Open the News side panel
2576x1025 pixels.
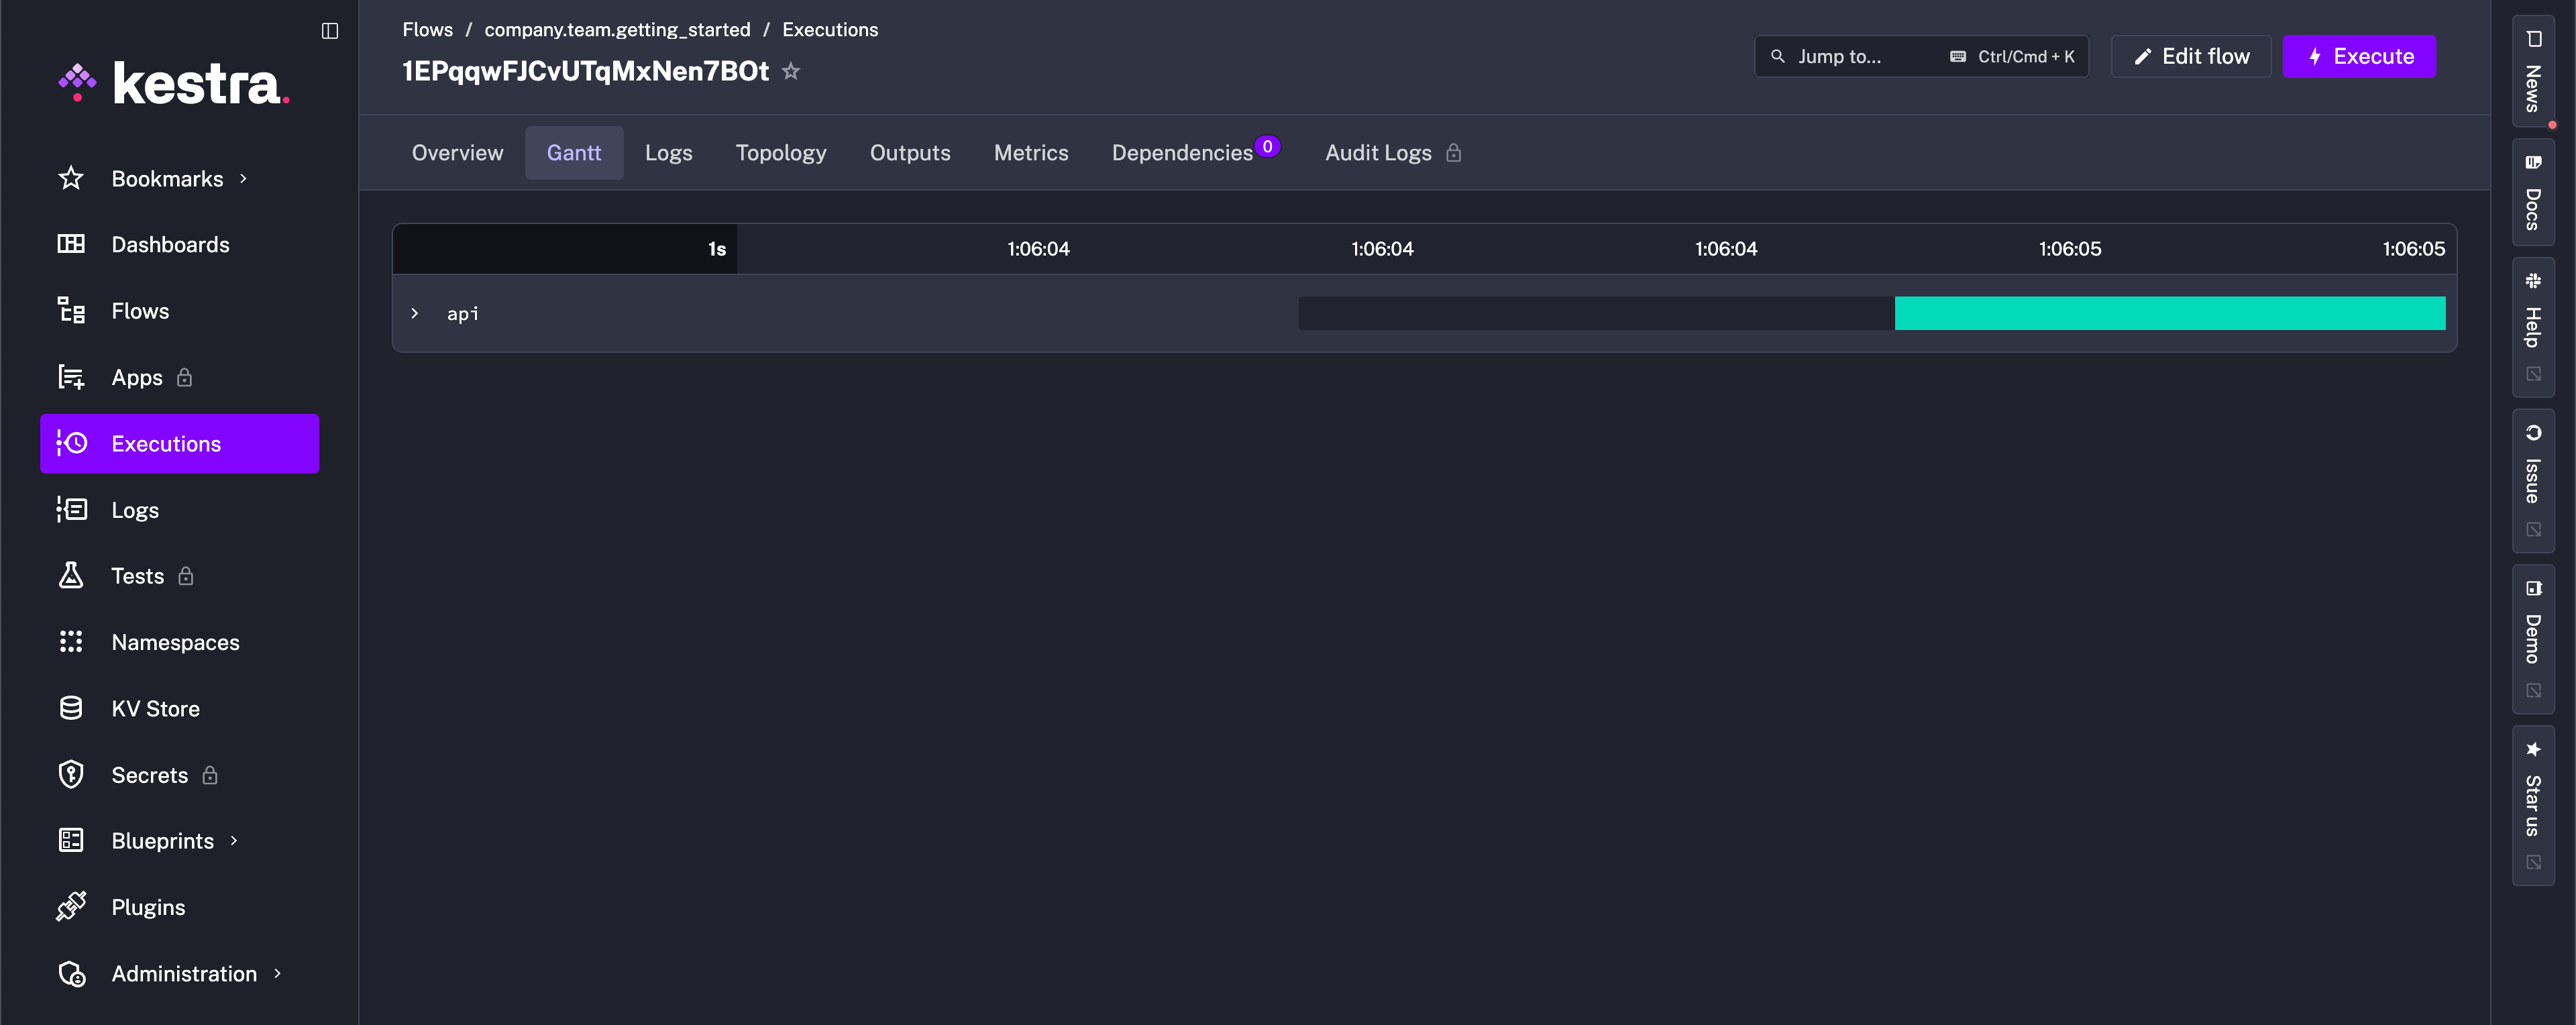[x=2533, y=70]
